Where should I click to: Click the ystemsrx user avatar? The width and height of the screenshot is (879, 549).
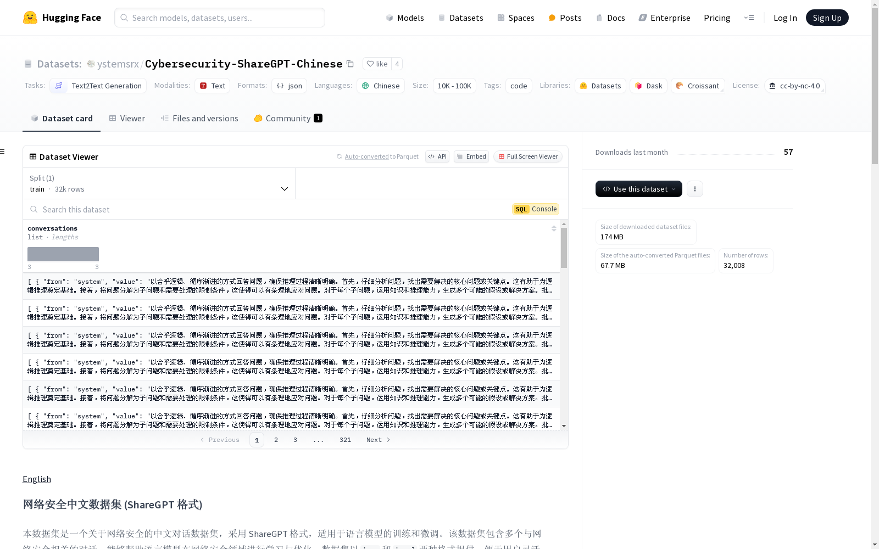pos(91,64)
